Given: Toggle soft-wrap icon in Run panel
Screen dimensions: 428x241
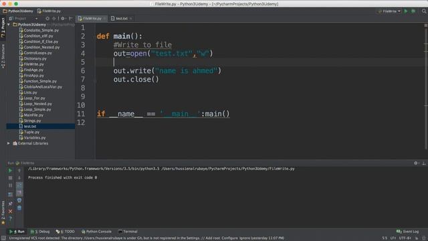Looking at the screenshot, I should [19, 185].
